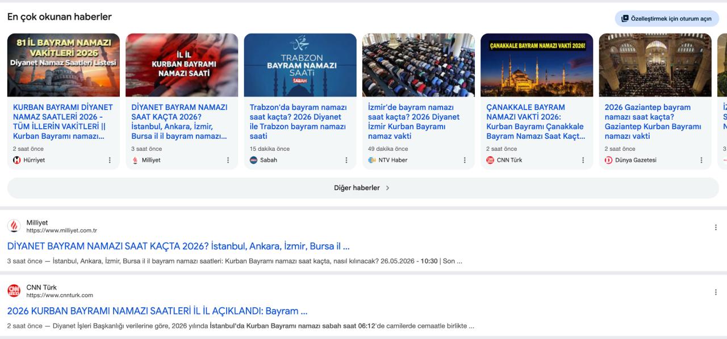Open the Hürriyet KURBAN BAYRAMI DİYANET NAMAZ SAATLERİ headline
Image resolution: width=727 pixels, height=339 pixels.
coord(63,122)
